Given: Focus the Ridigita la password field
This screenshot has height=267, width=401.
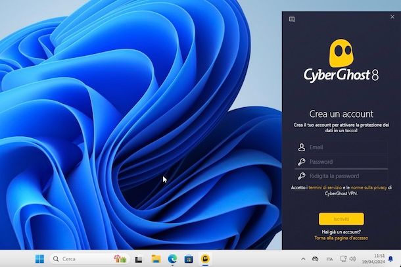Looking at the screenshot, I should click(341, 176).
